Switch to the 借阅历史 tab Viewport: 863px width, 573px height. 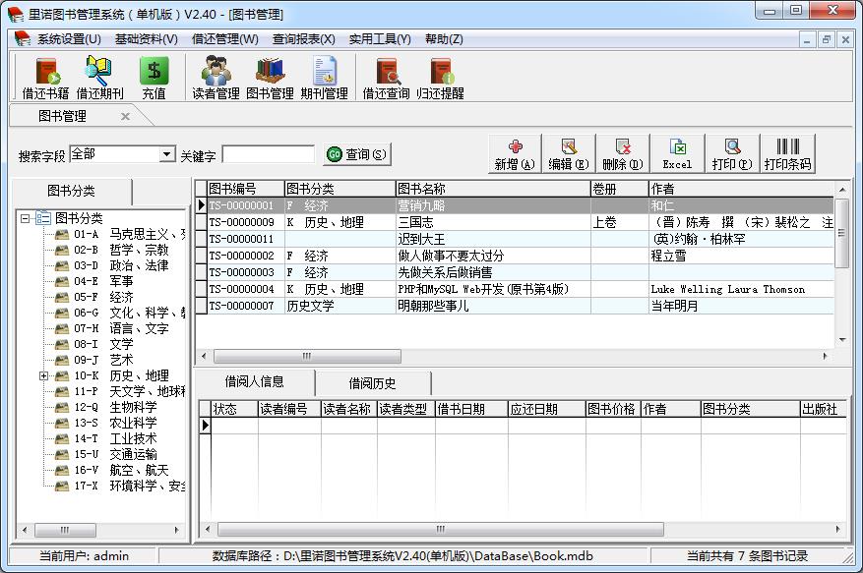[372, 383]
